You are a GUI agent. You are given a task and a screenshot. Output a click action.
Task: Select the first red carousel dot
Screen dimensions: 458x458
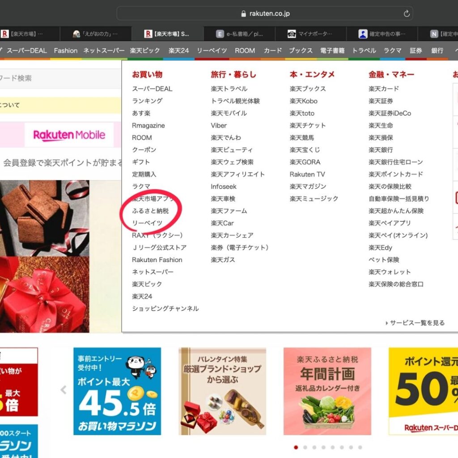pyautogui.click(x=296, y=447)
